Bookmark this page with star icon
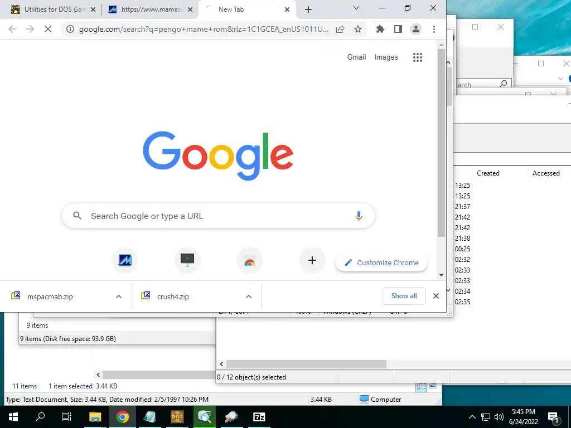This screenshot has height=428, width=571. pos(358,29)
